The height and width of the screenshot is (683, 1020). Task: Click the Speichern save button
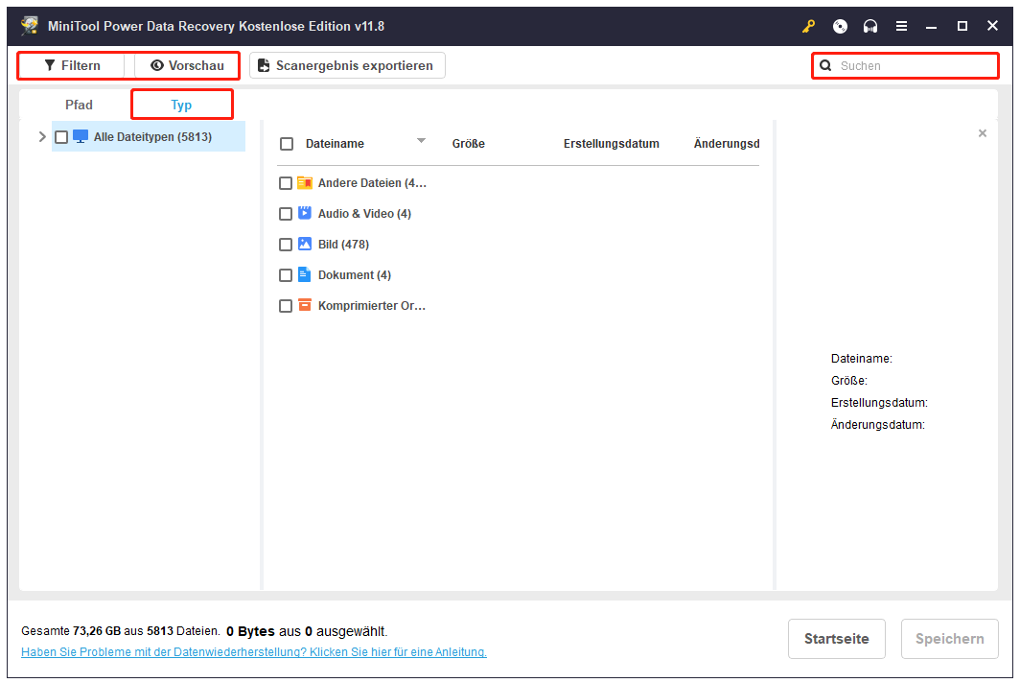pyautogui.click(x=949, y=639)
